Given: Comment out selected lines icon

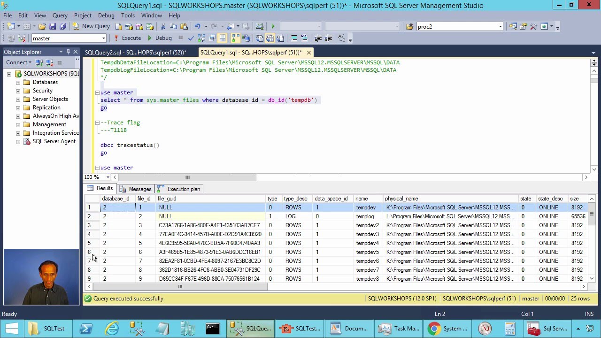Looking at the screenshot, I should pos(293,38).
